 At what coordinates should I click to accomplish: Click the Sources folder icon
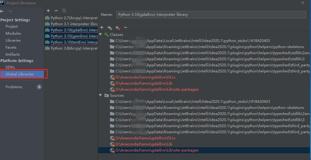[107, 96]
